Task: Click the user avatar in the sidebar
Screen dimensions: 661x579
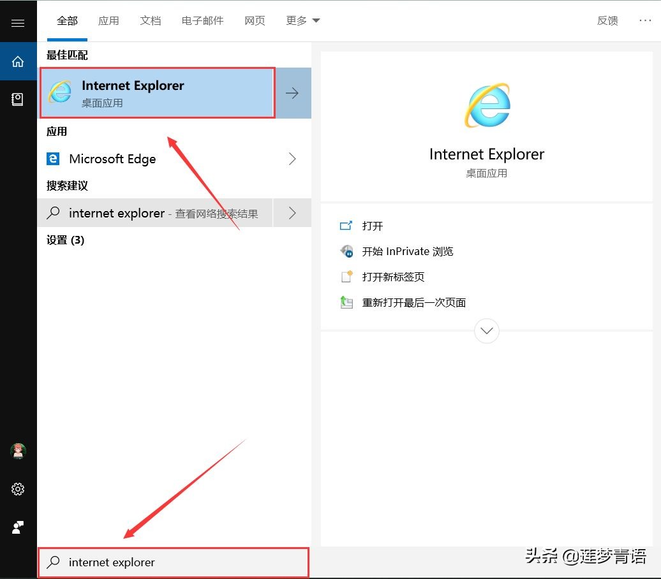Action: (18, 451)
